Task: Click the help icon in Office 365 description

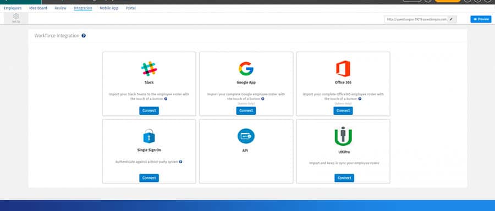Action: (360, 99)
